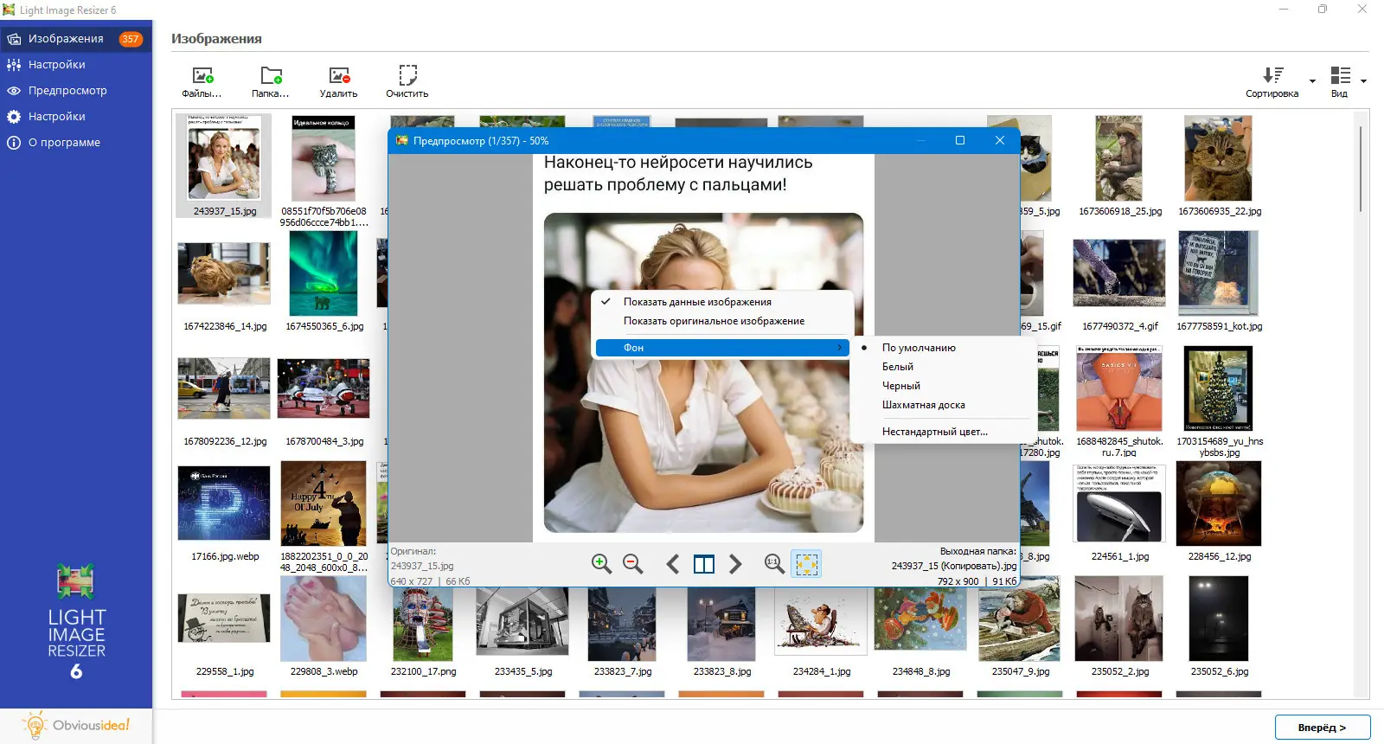Select Шахматная доска background
Screen dimensions: 1384x744
(x=943, y=405)
